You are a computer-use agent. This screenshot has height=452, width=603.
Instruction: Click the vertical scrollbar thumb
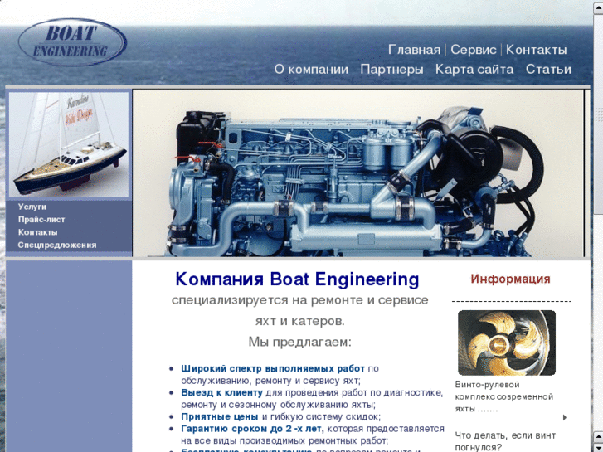598,114
